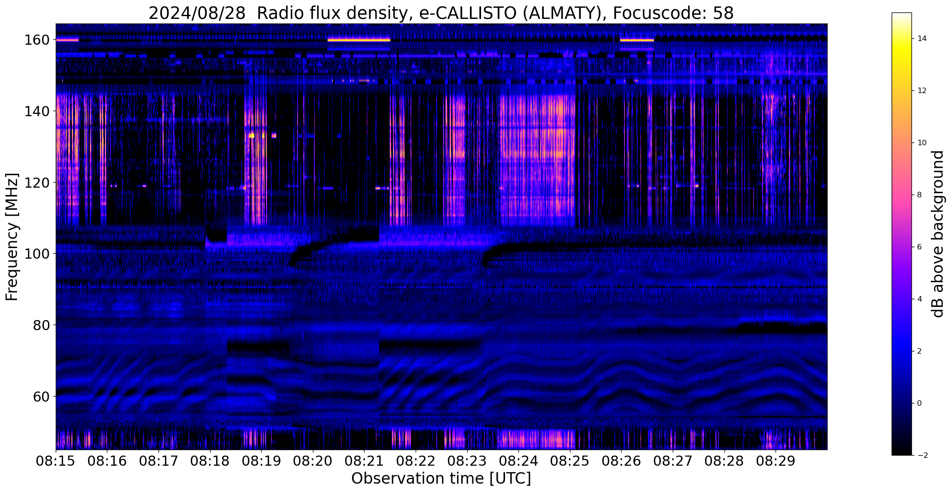Click the colorbar tick label 10
Screen dimensions: 952x492
click(922, 143)
